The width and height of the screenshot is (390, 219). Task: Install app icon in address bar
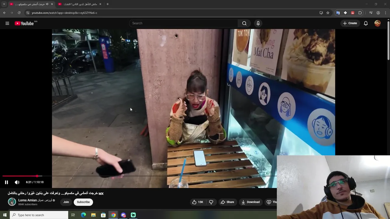pos(321,13)
